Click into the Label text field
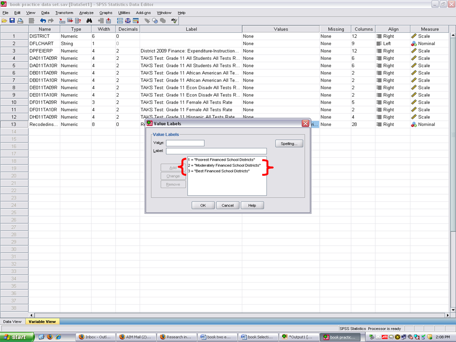 (216, 151)
